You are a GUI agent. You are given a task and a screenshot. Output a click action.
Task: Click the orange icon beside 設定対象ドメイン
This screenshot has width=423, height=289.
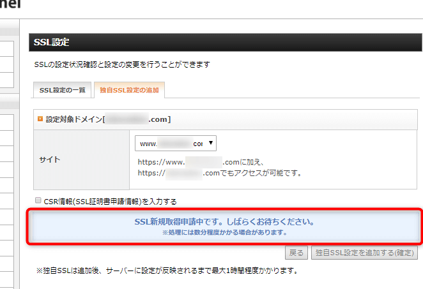40,119
